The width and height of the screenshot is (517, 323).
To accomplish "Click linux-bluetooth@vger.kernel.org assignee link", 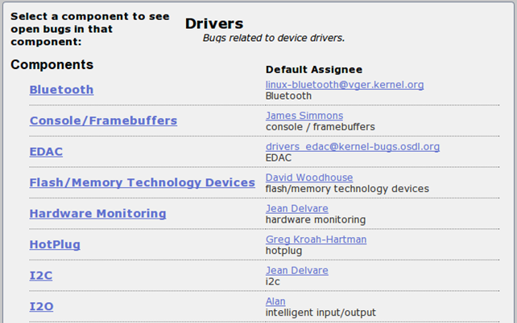I will 345,84.
